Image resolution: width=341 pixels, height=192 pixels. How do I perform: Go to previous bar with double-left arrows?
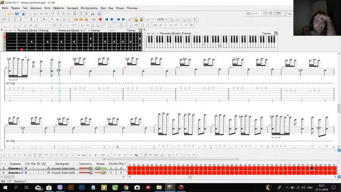(x=118, y=19)
